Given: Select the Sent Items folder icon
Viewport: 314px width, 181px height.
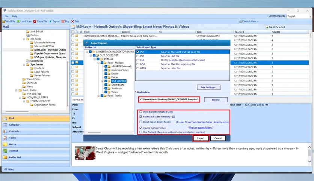Looking at the screenshot, I should tap(28, 61).
